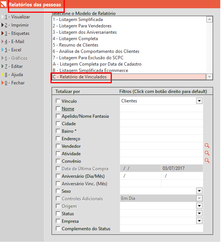
Task: Enable the Atividade checkbox
Action: click(x=58, y=153)
